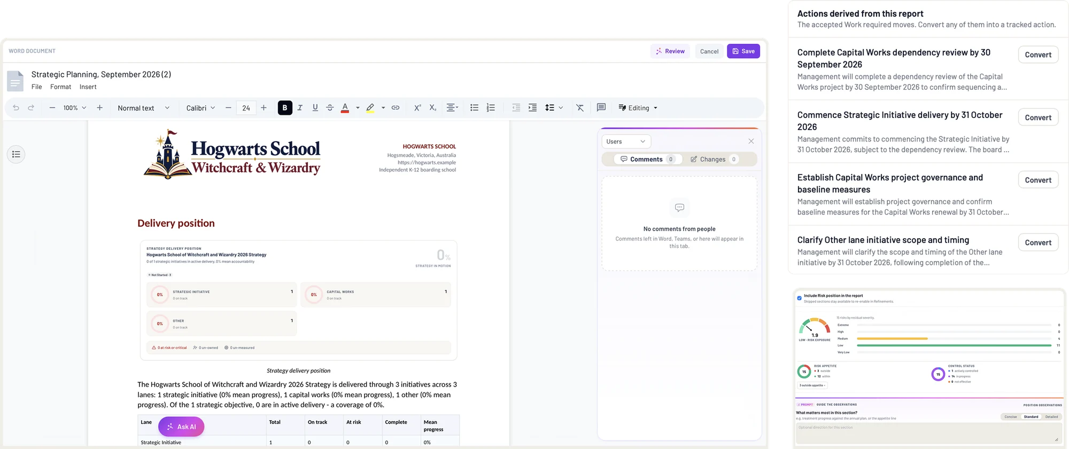Open the Calibri font dropdown
The width and height of the screenshot is (1069, 449).
coord(200,108)
